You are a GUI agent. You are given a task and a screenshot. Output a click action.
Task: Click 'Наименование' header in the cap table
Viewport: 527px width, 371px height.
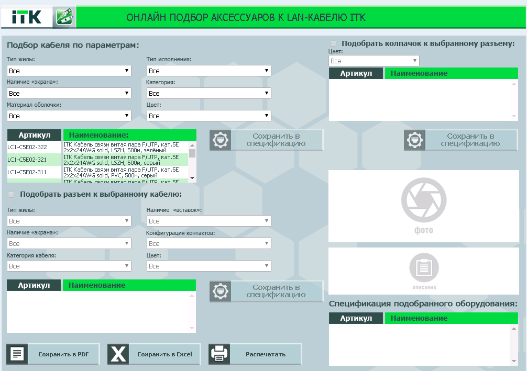click(x=452, y=73)
